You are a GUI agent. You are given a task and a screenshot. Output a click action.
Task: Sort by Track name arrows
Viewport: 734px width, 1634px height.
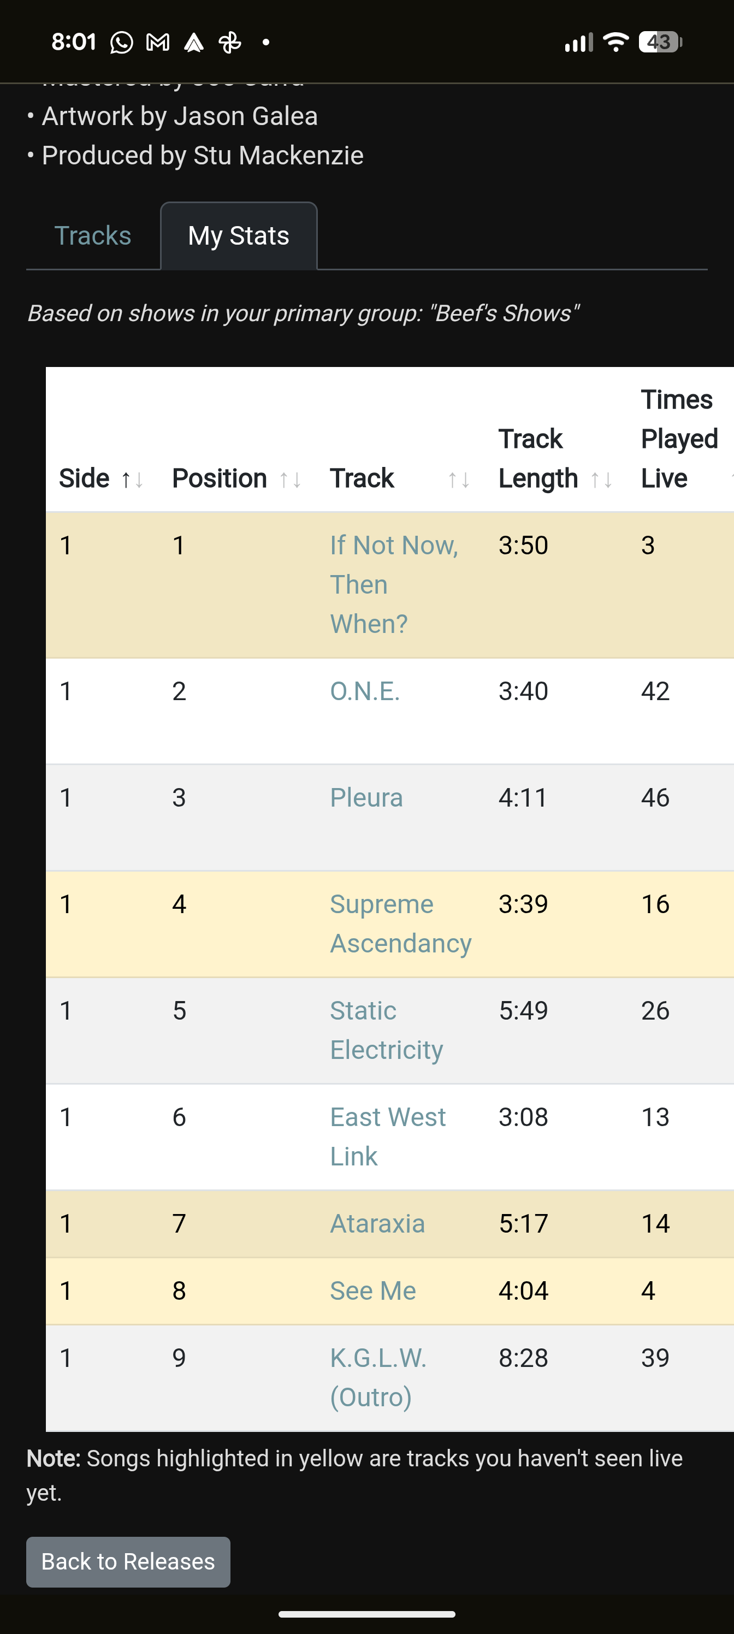[459, 479]
